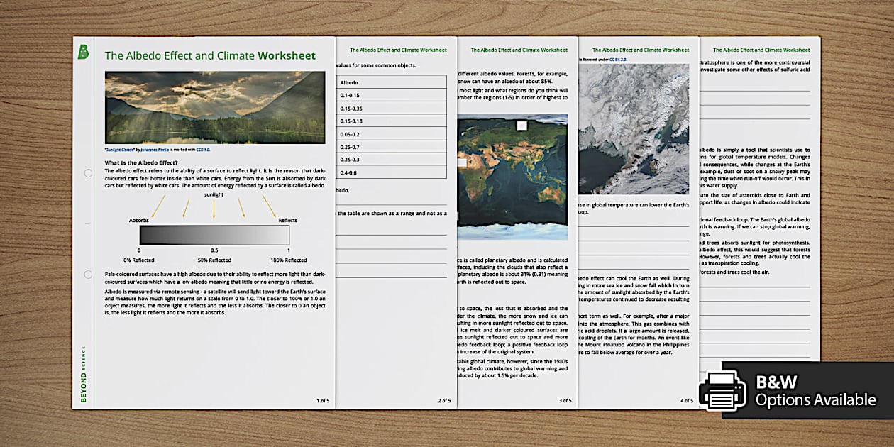
Task: Click the grayscale albedo gradient bar
Action: [214, 235]
